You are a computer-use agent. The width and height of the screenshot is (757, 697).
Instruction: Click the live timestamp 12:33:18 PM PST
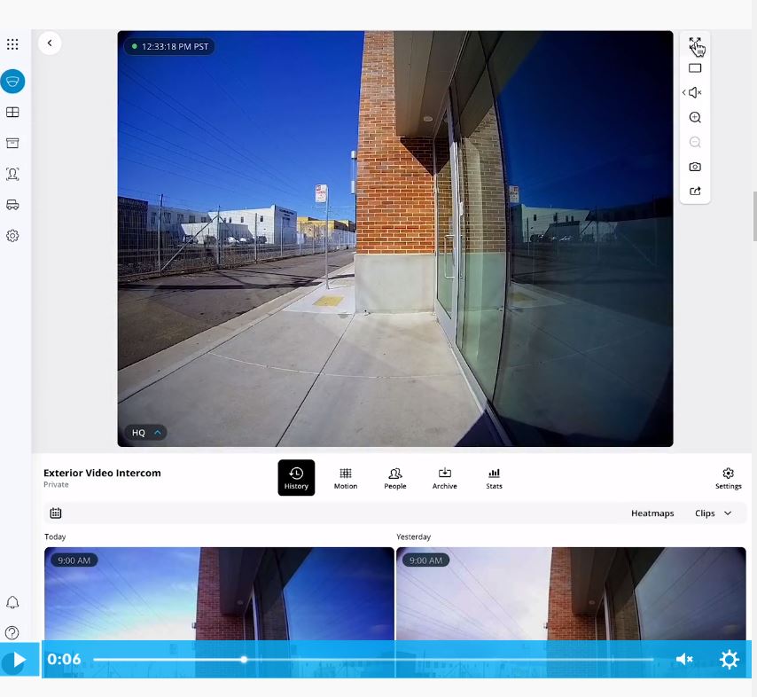pos(170,47)
